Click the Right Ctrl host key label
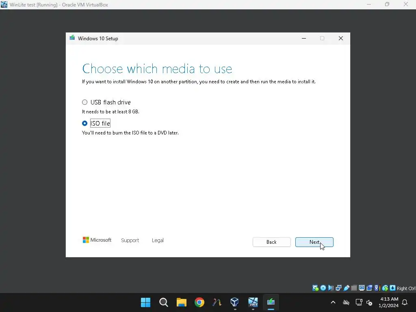 [x=406, y=288]
